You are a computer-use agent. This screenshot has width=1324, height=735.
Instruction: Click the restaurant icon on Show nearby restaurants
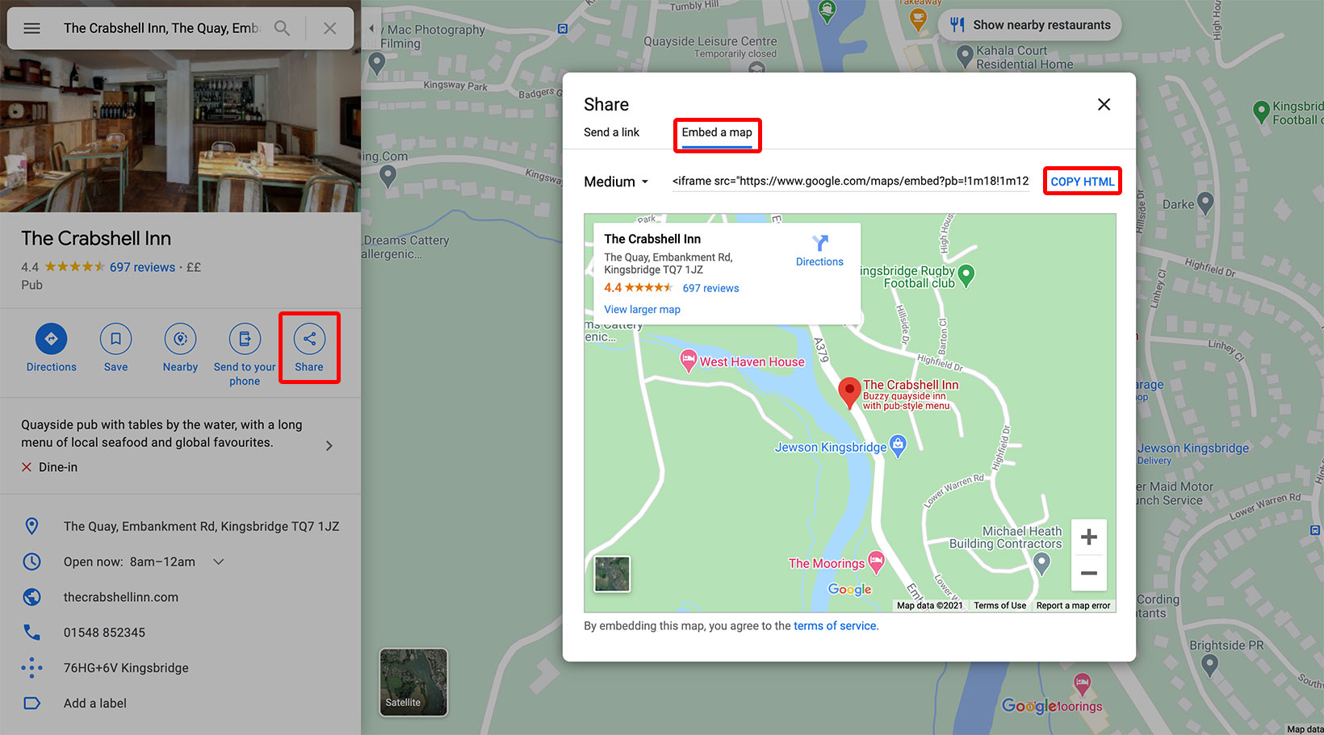[957, 25]
